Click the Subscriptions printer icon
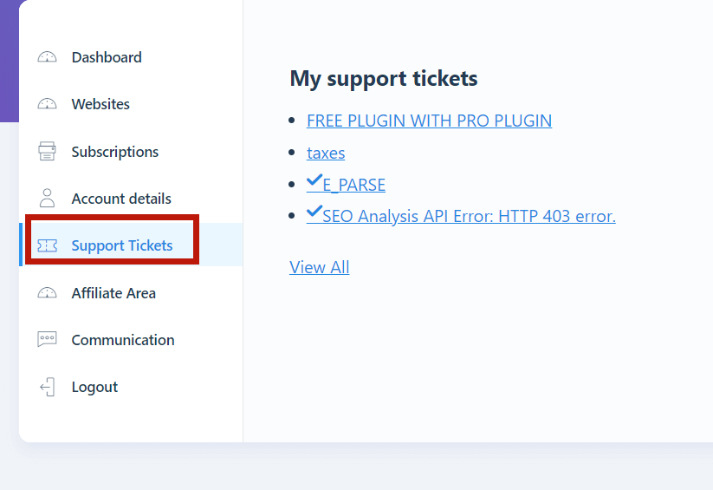 click(x=47, y=151)
